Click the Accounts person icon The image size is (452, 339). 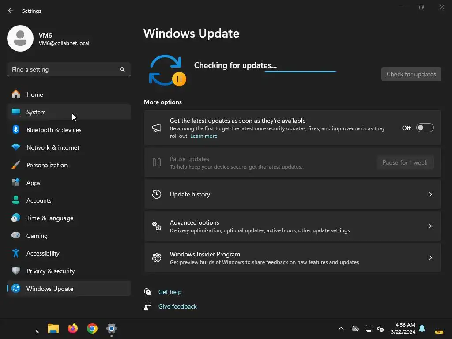(x=16, y=200)
